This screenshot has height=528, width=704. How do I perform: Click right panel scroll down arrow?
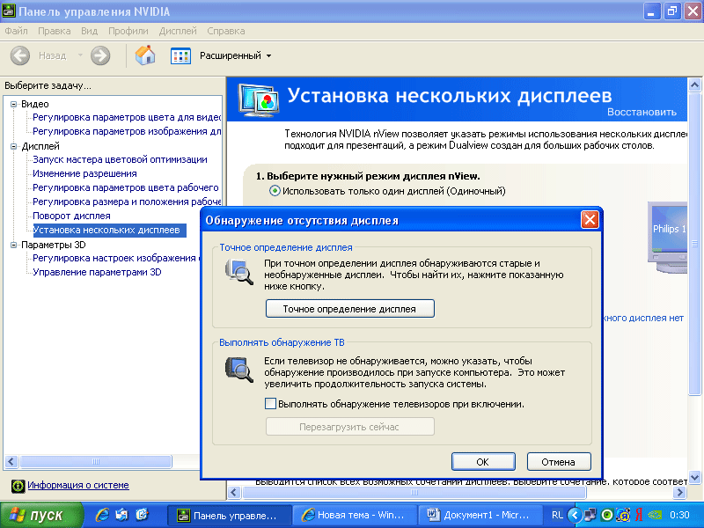pos(694,477)
